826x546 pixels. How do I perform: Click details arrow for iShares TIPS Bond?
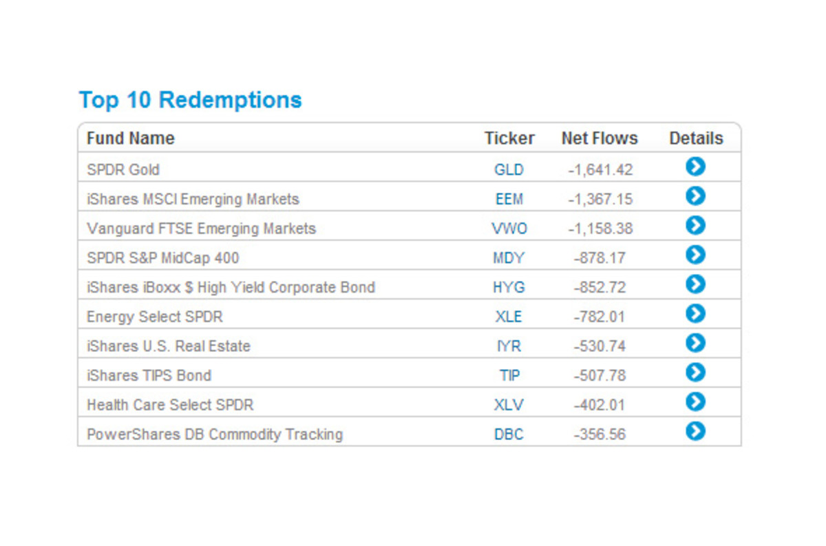(x=695, y=372)
